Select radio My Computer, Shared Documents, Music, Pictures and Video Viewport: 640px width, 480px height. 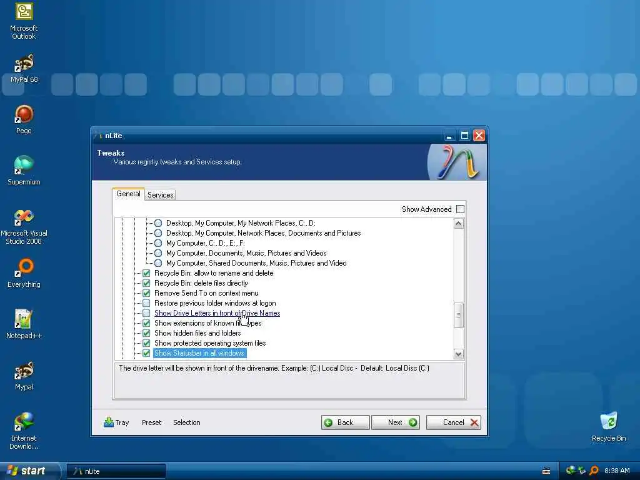[158, 263]
